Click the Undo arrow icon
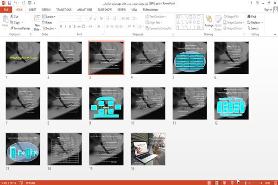 (x=16, y=3)
